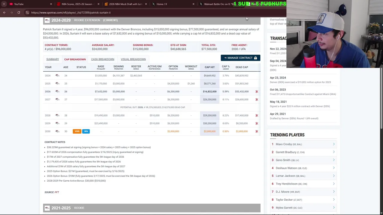This screenshot has width=383, height=215.
Task: Close the 2026 NBA Mock Draft tab
Action: pos(146,4)
